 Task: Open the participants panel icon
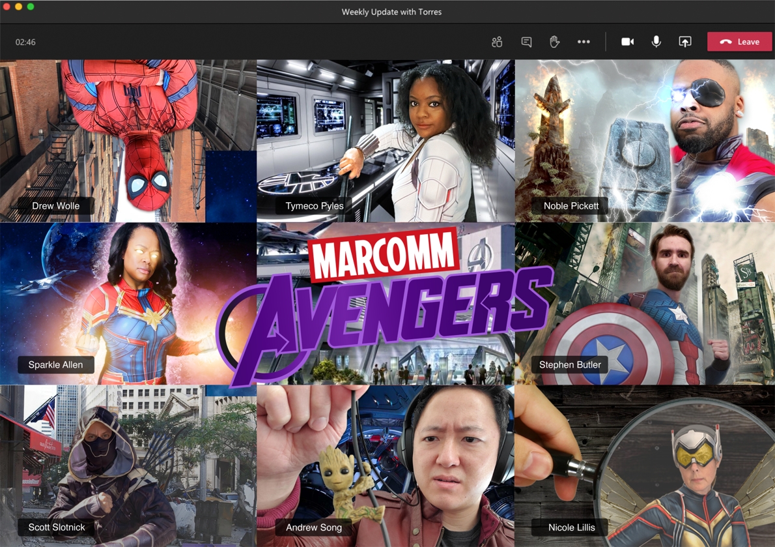tap(497, 42)
